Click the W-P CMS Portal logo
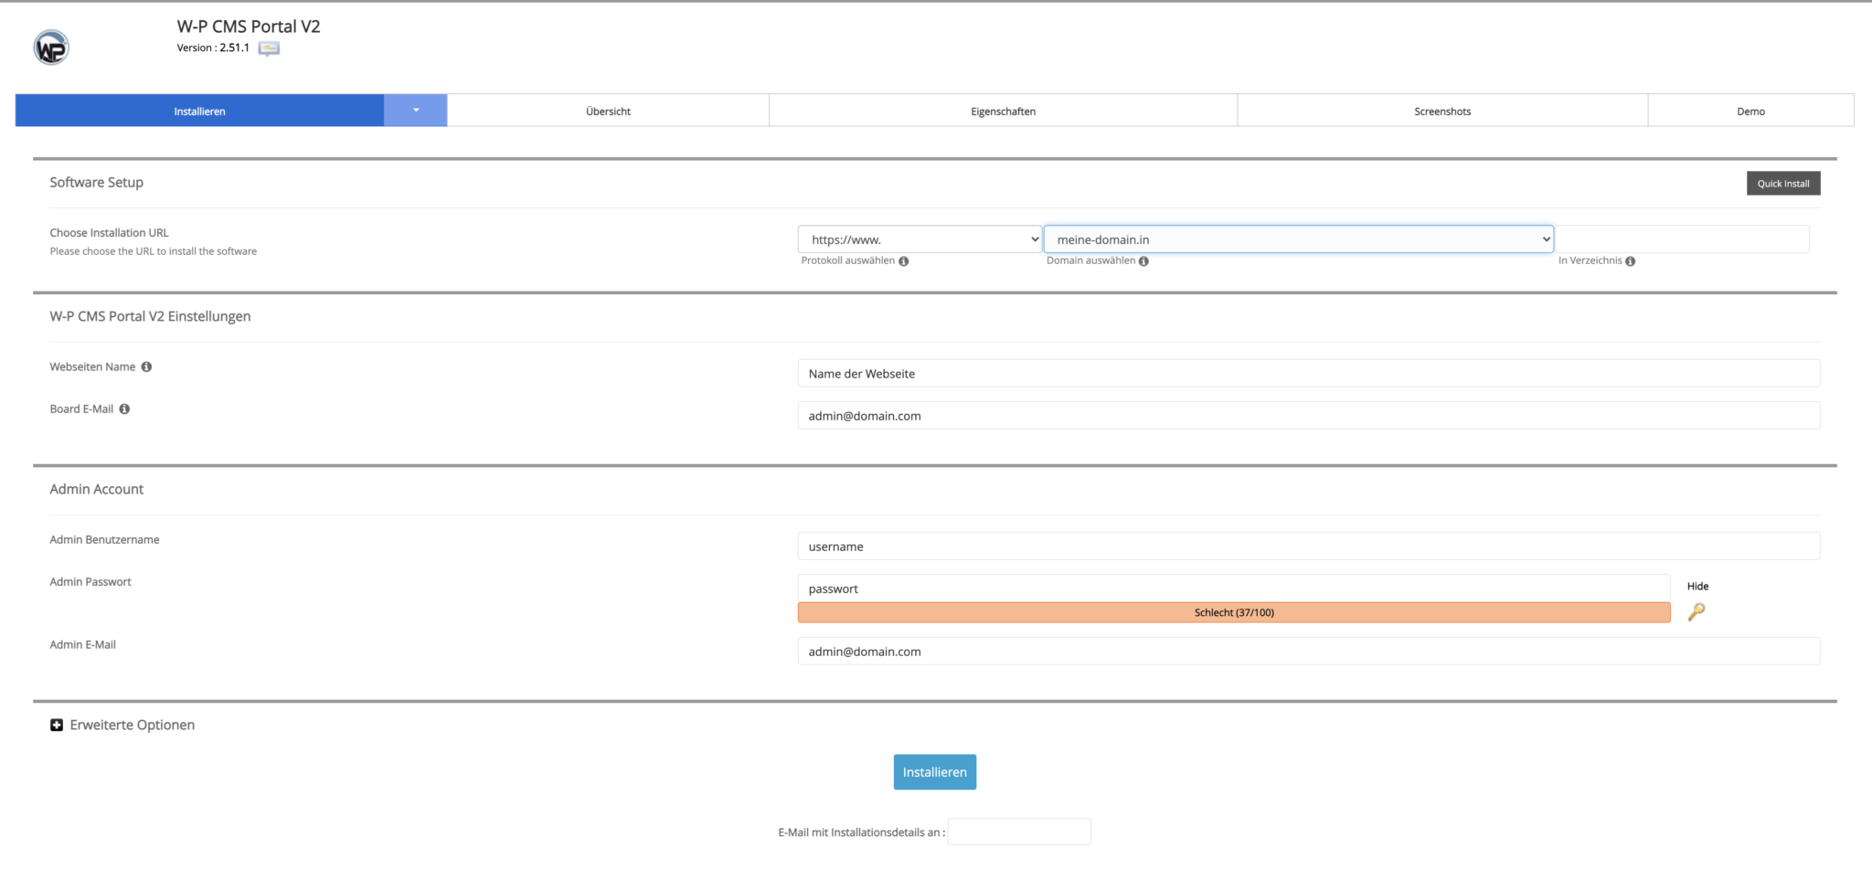Screen dimensions: 1872x880 click(x=51, y=48)
